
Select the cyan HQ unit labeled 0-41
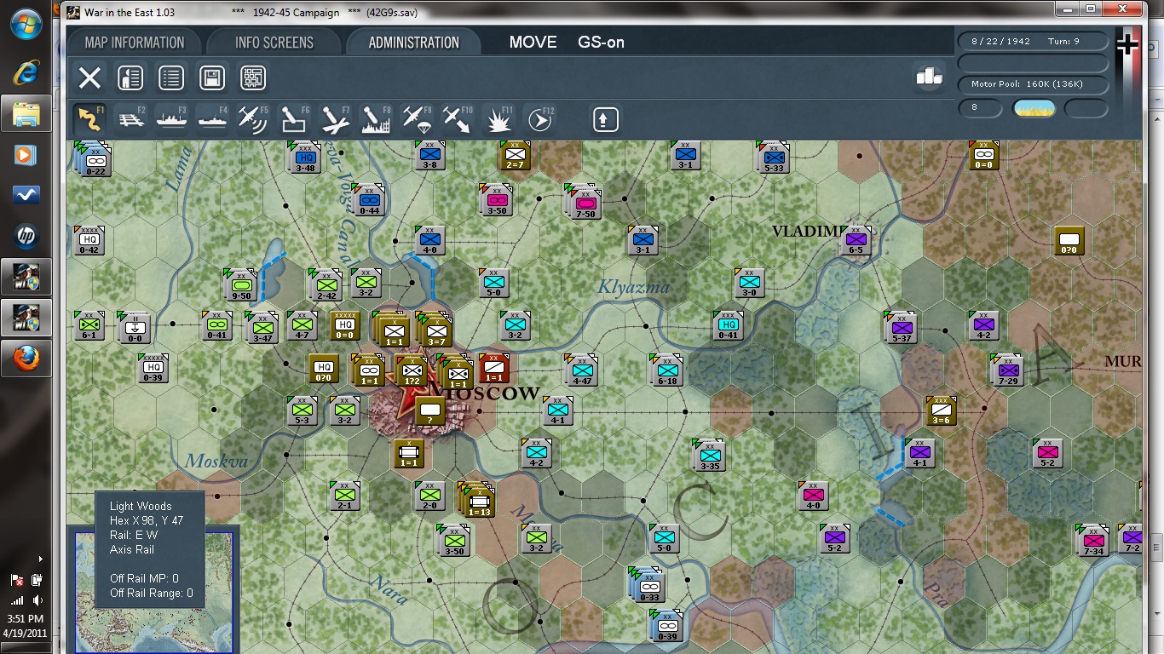point(728,324)
